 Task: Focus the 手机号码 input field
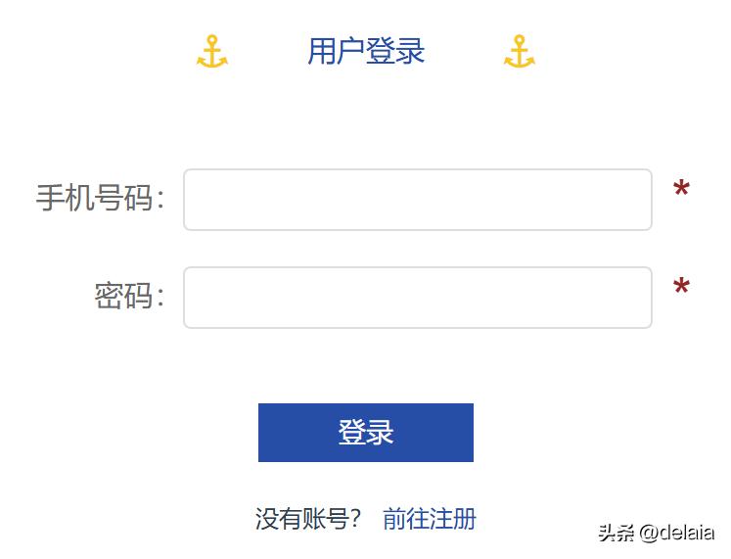tap(418, 200)
